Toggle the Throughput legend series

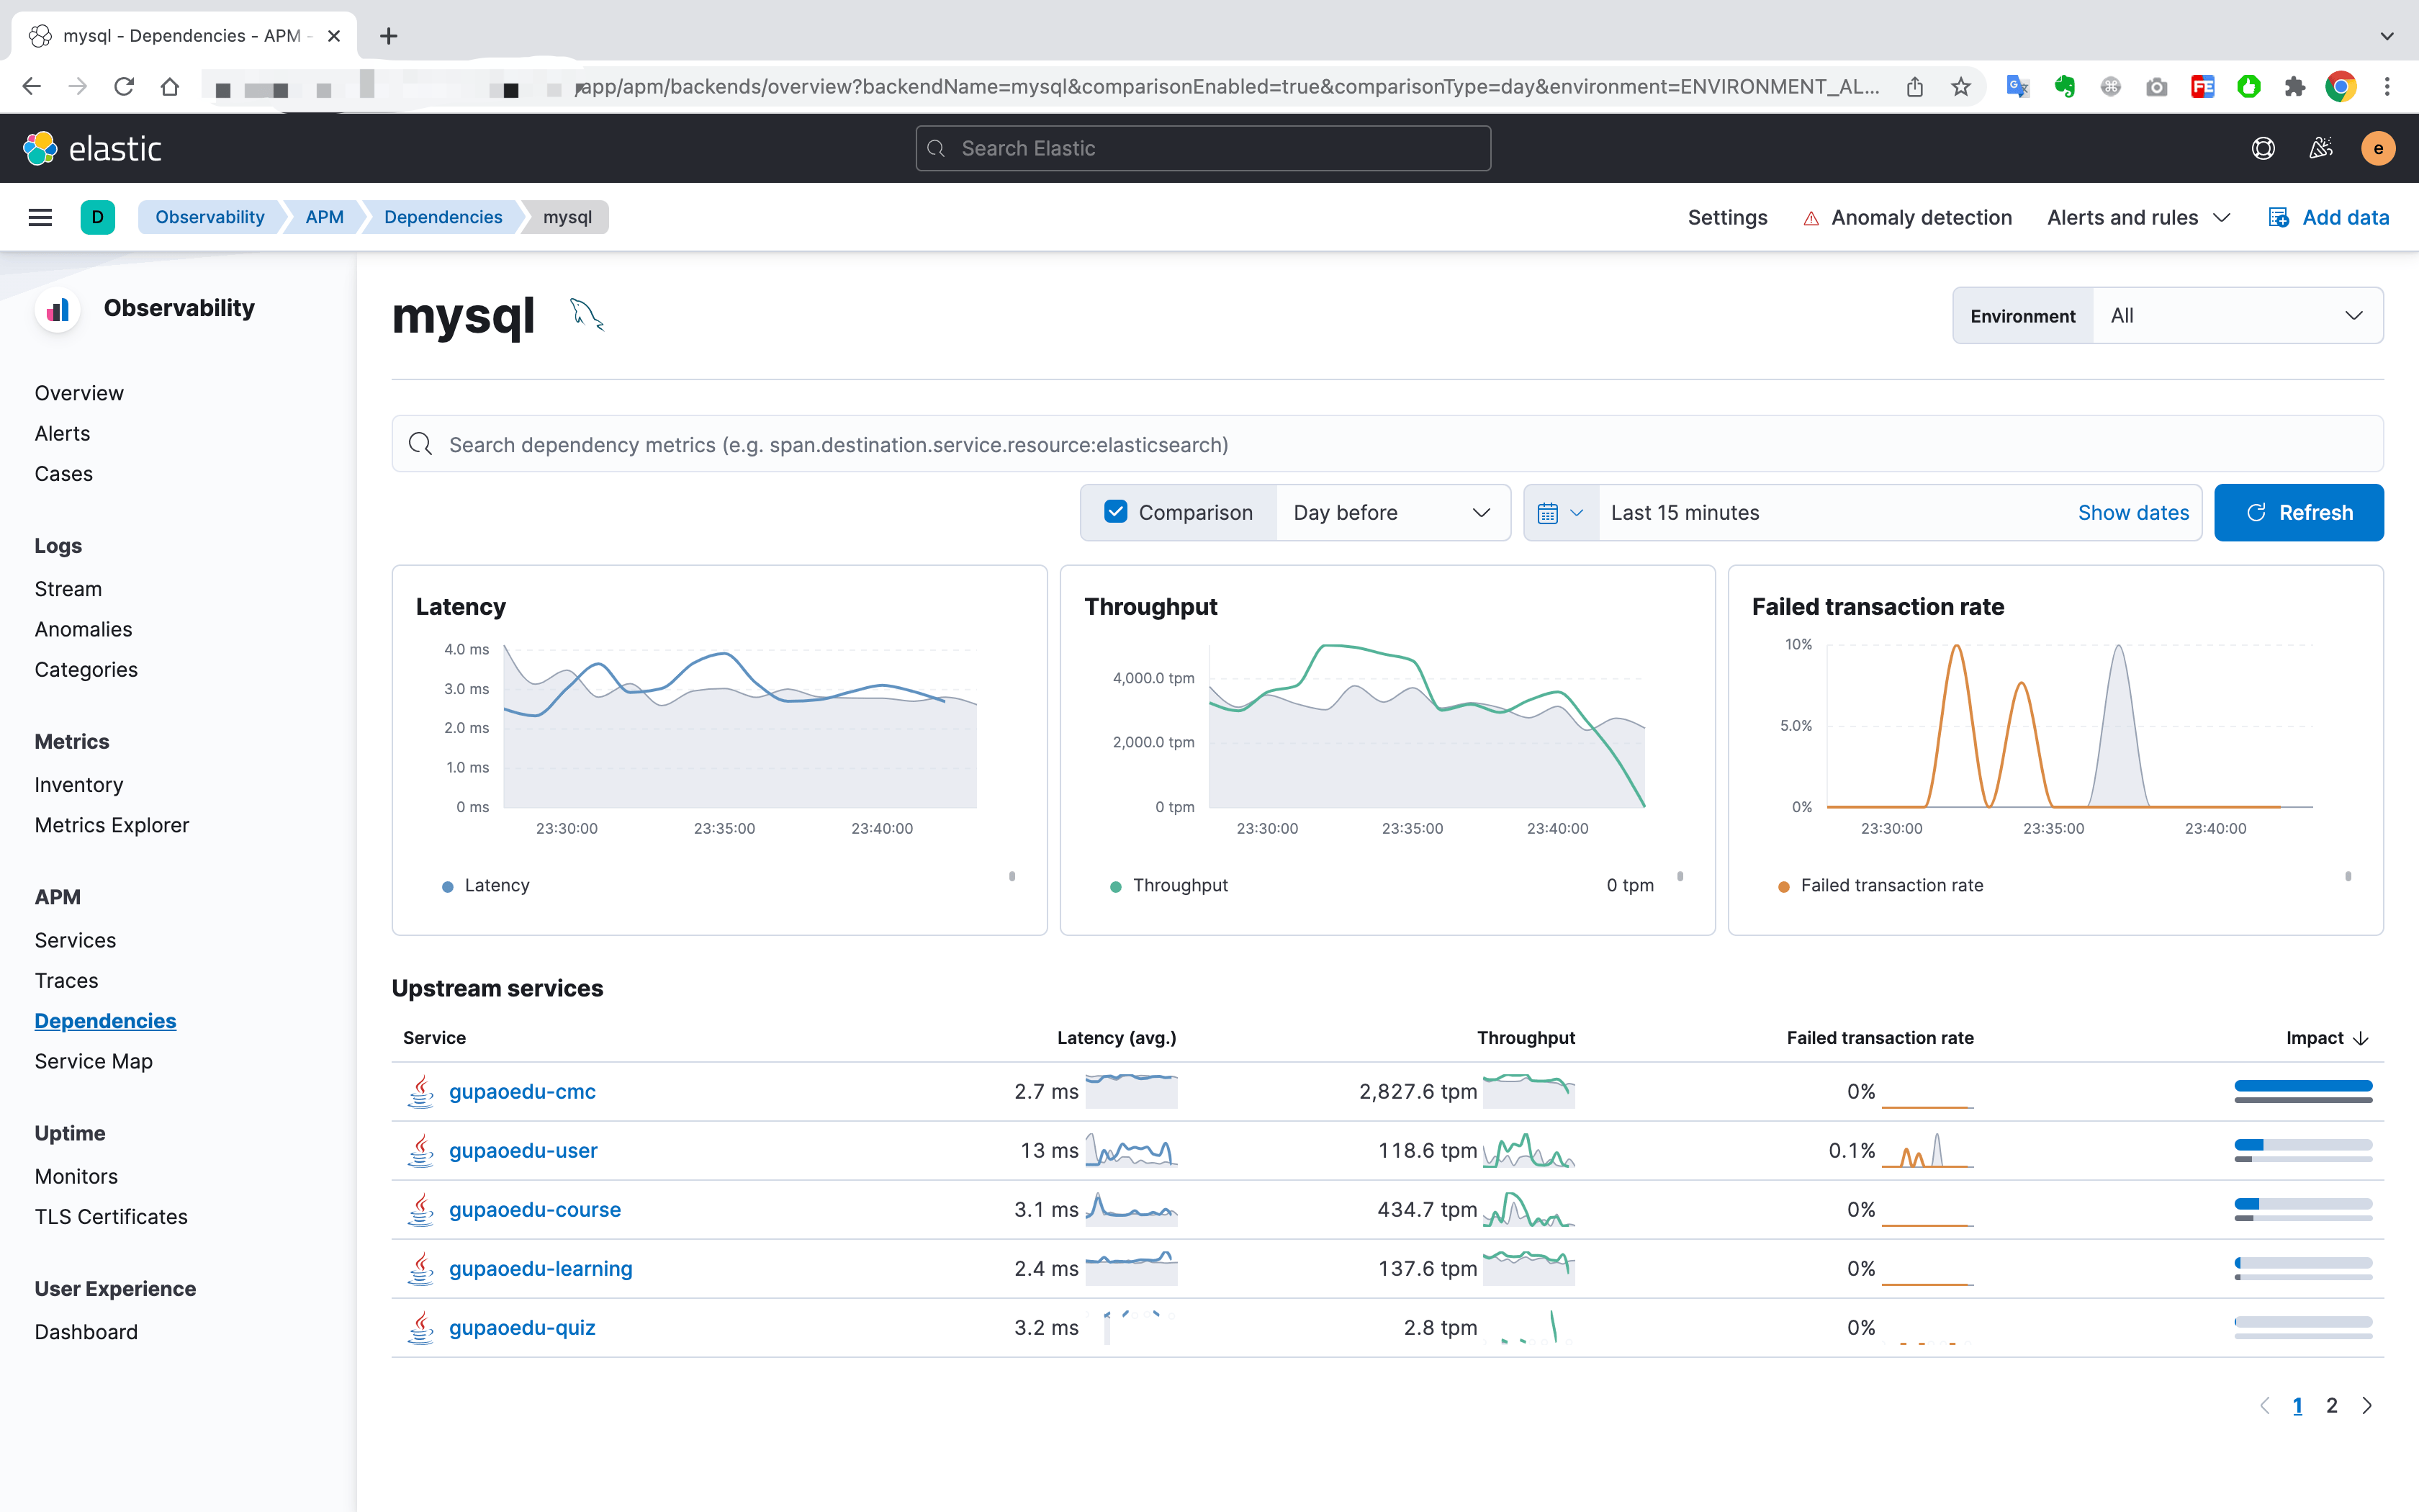coord(1169,885)
